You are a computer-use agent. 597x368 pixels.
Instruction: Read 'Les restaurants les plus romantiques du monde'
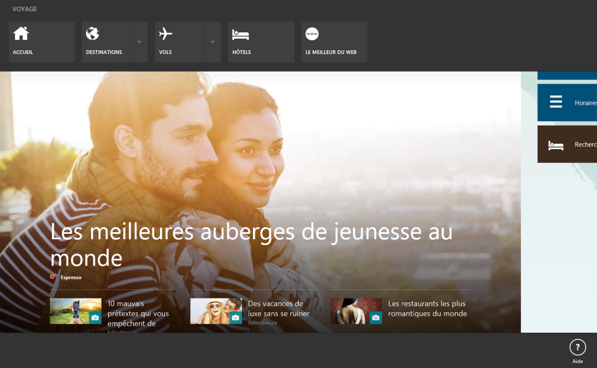pos(427,308)
